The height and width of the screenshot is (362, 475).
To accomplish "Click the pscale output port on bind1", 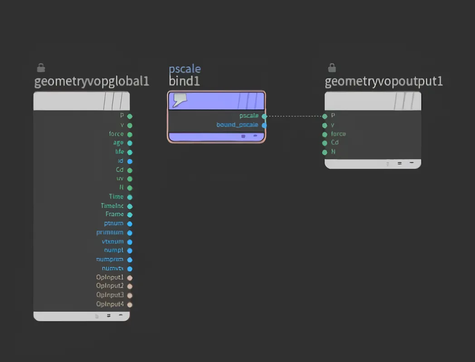I will pyautogui.click(x=264, y=116).
